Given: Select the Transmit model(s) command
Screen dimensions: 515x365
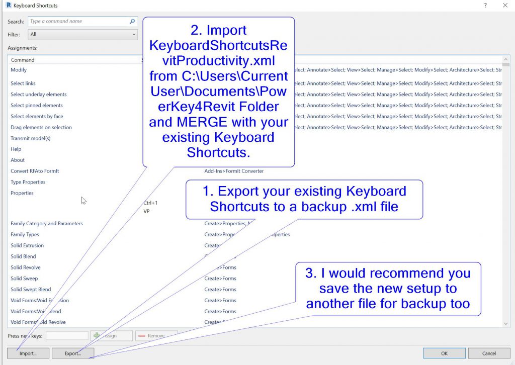Looking at the screenshot, I should coord(31,138).
